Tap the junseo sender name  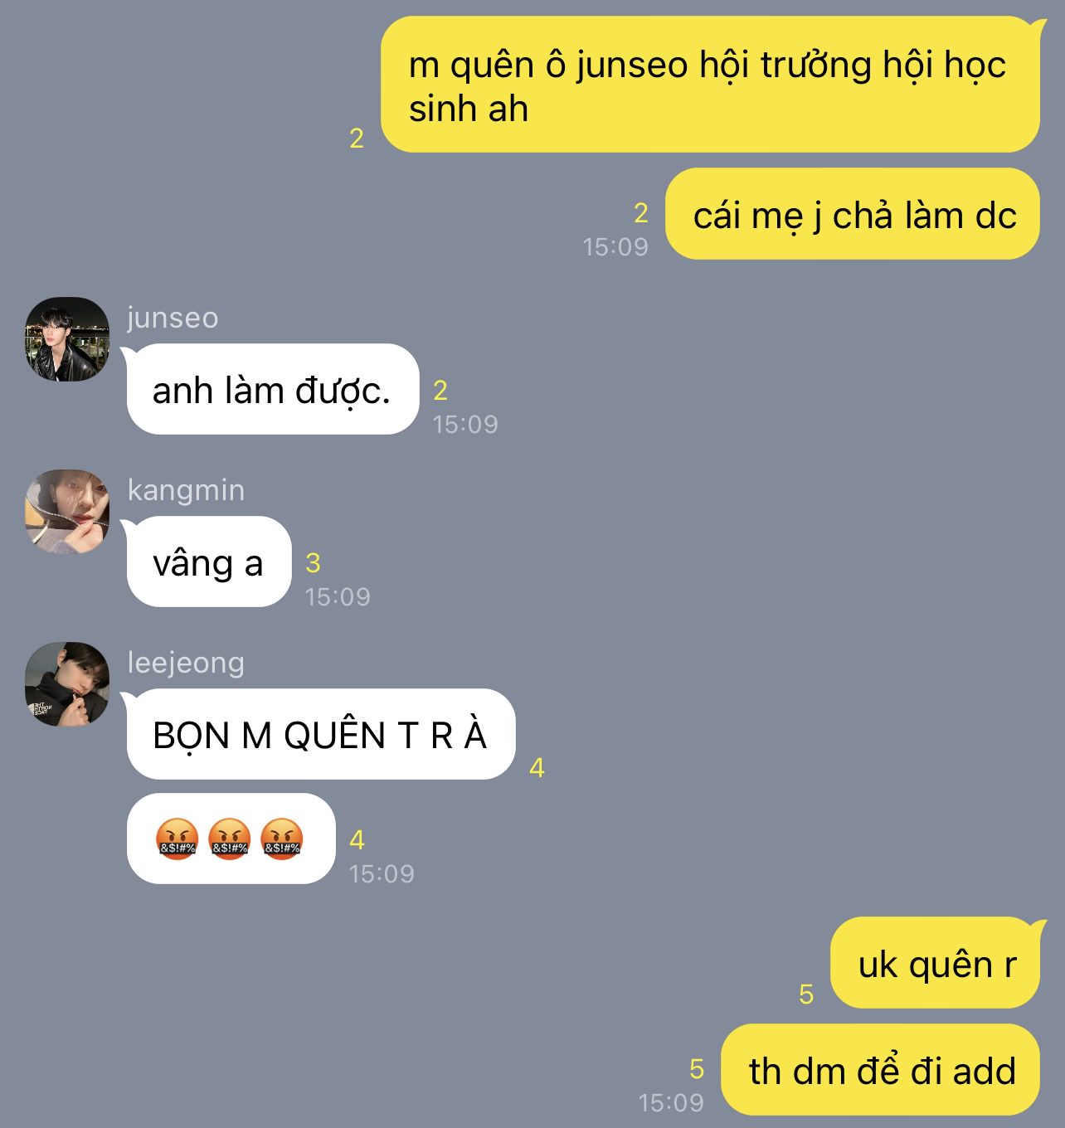[x=173, y=318]
